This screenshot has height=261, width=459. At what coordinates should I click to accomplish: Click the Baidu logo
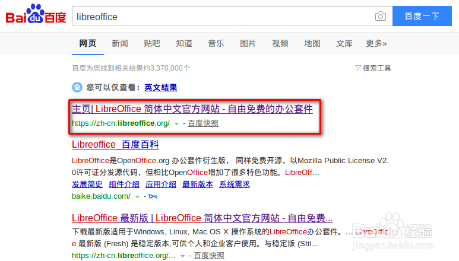pos(36,14)
